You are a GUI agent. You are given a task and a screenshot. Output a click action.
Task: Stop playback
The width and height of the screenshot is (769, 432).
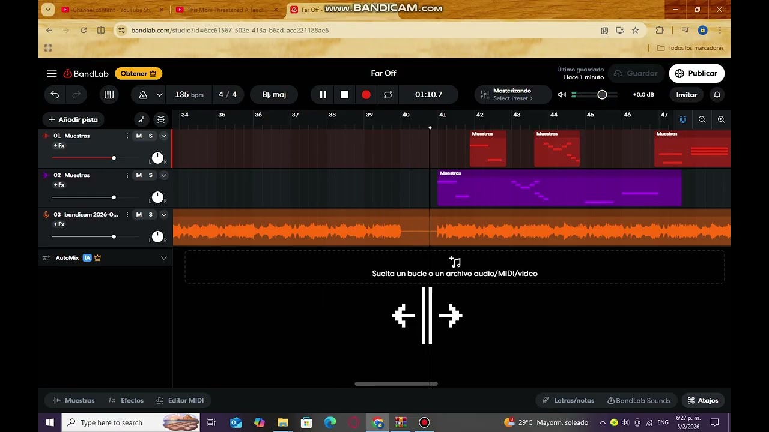344,94
